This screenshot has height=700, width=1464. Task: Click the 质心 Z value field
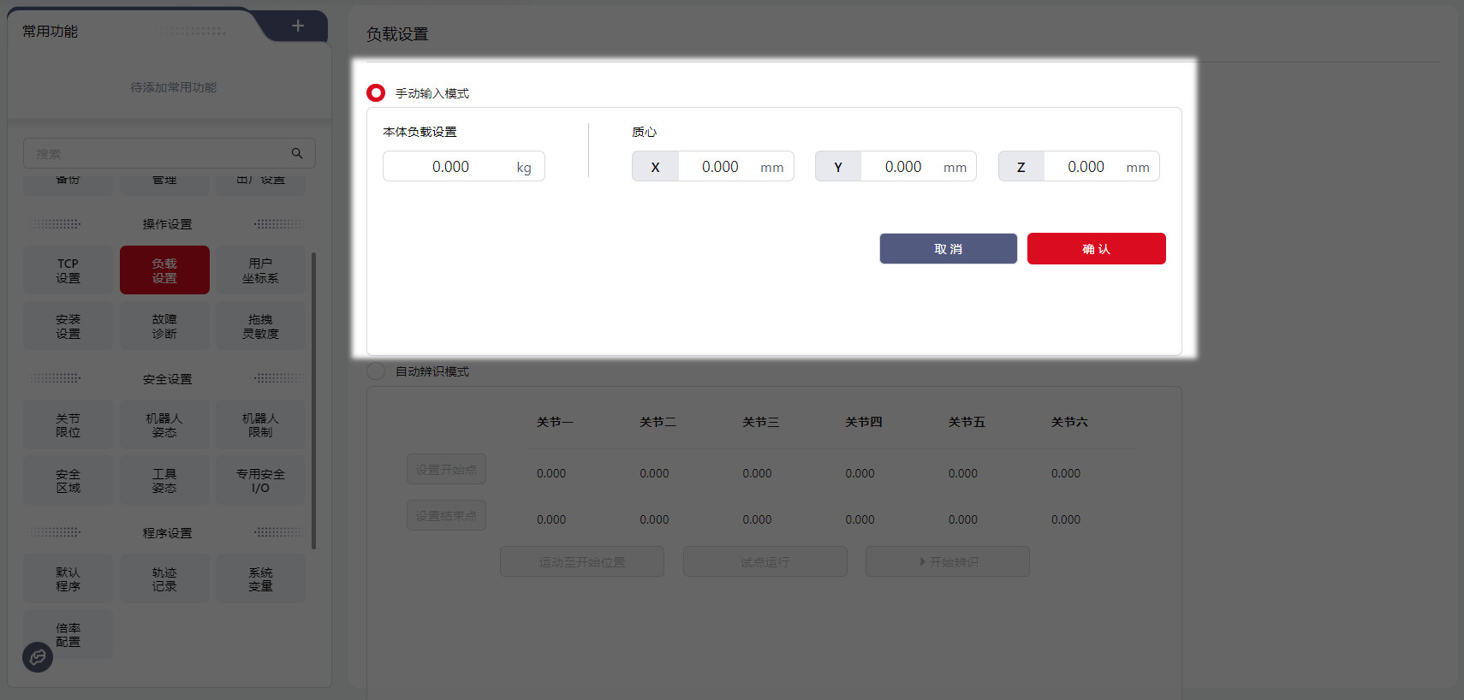pyautogui.click(x=1085, y=167)
